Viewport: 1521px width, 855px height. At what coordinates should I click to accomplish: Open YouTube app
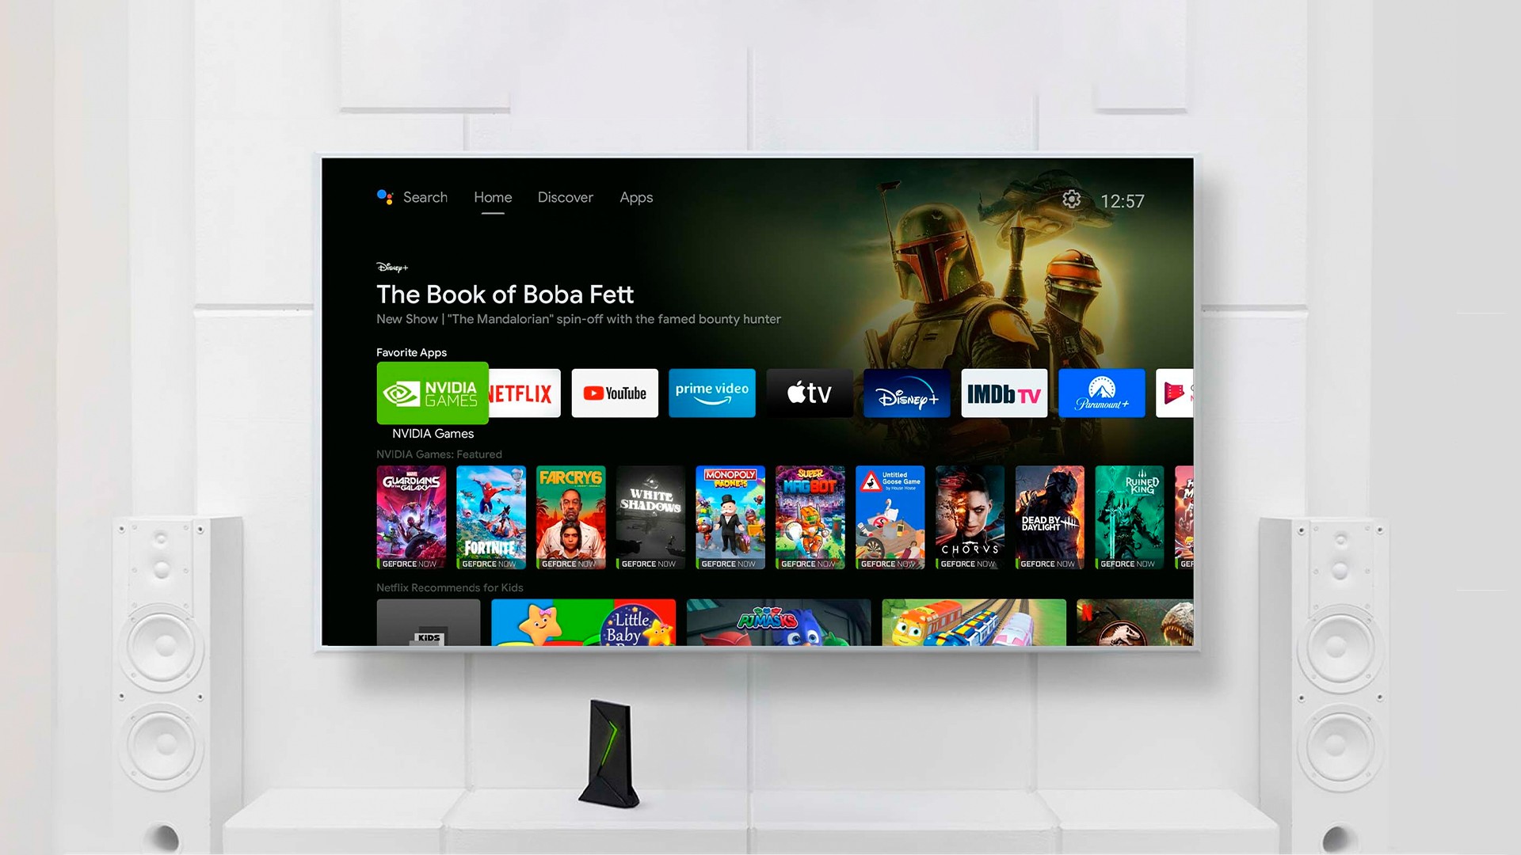pos(614,392)
